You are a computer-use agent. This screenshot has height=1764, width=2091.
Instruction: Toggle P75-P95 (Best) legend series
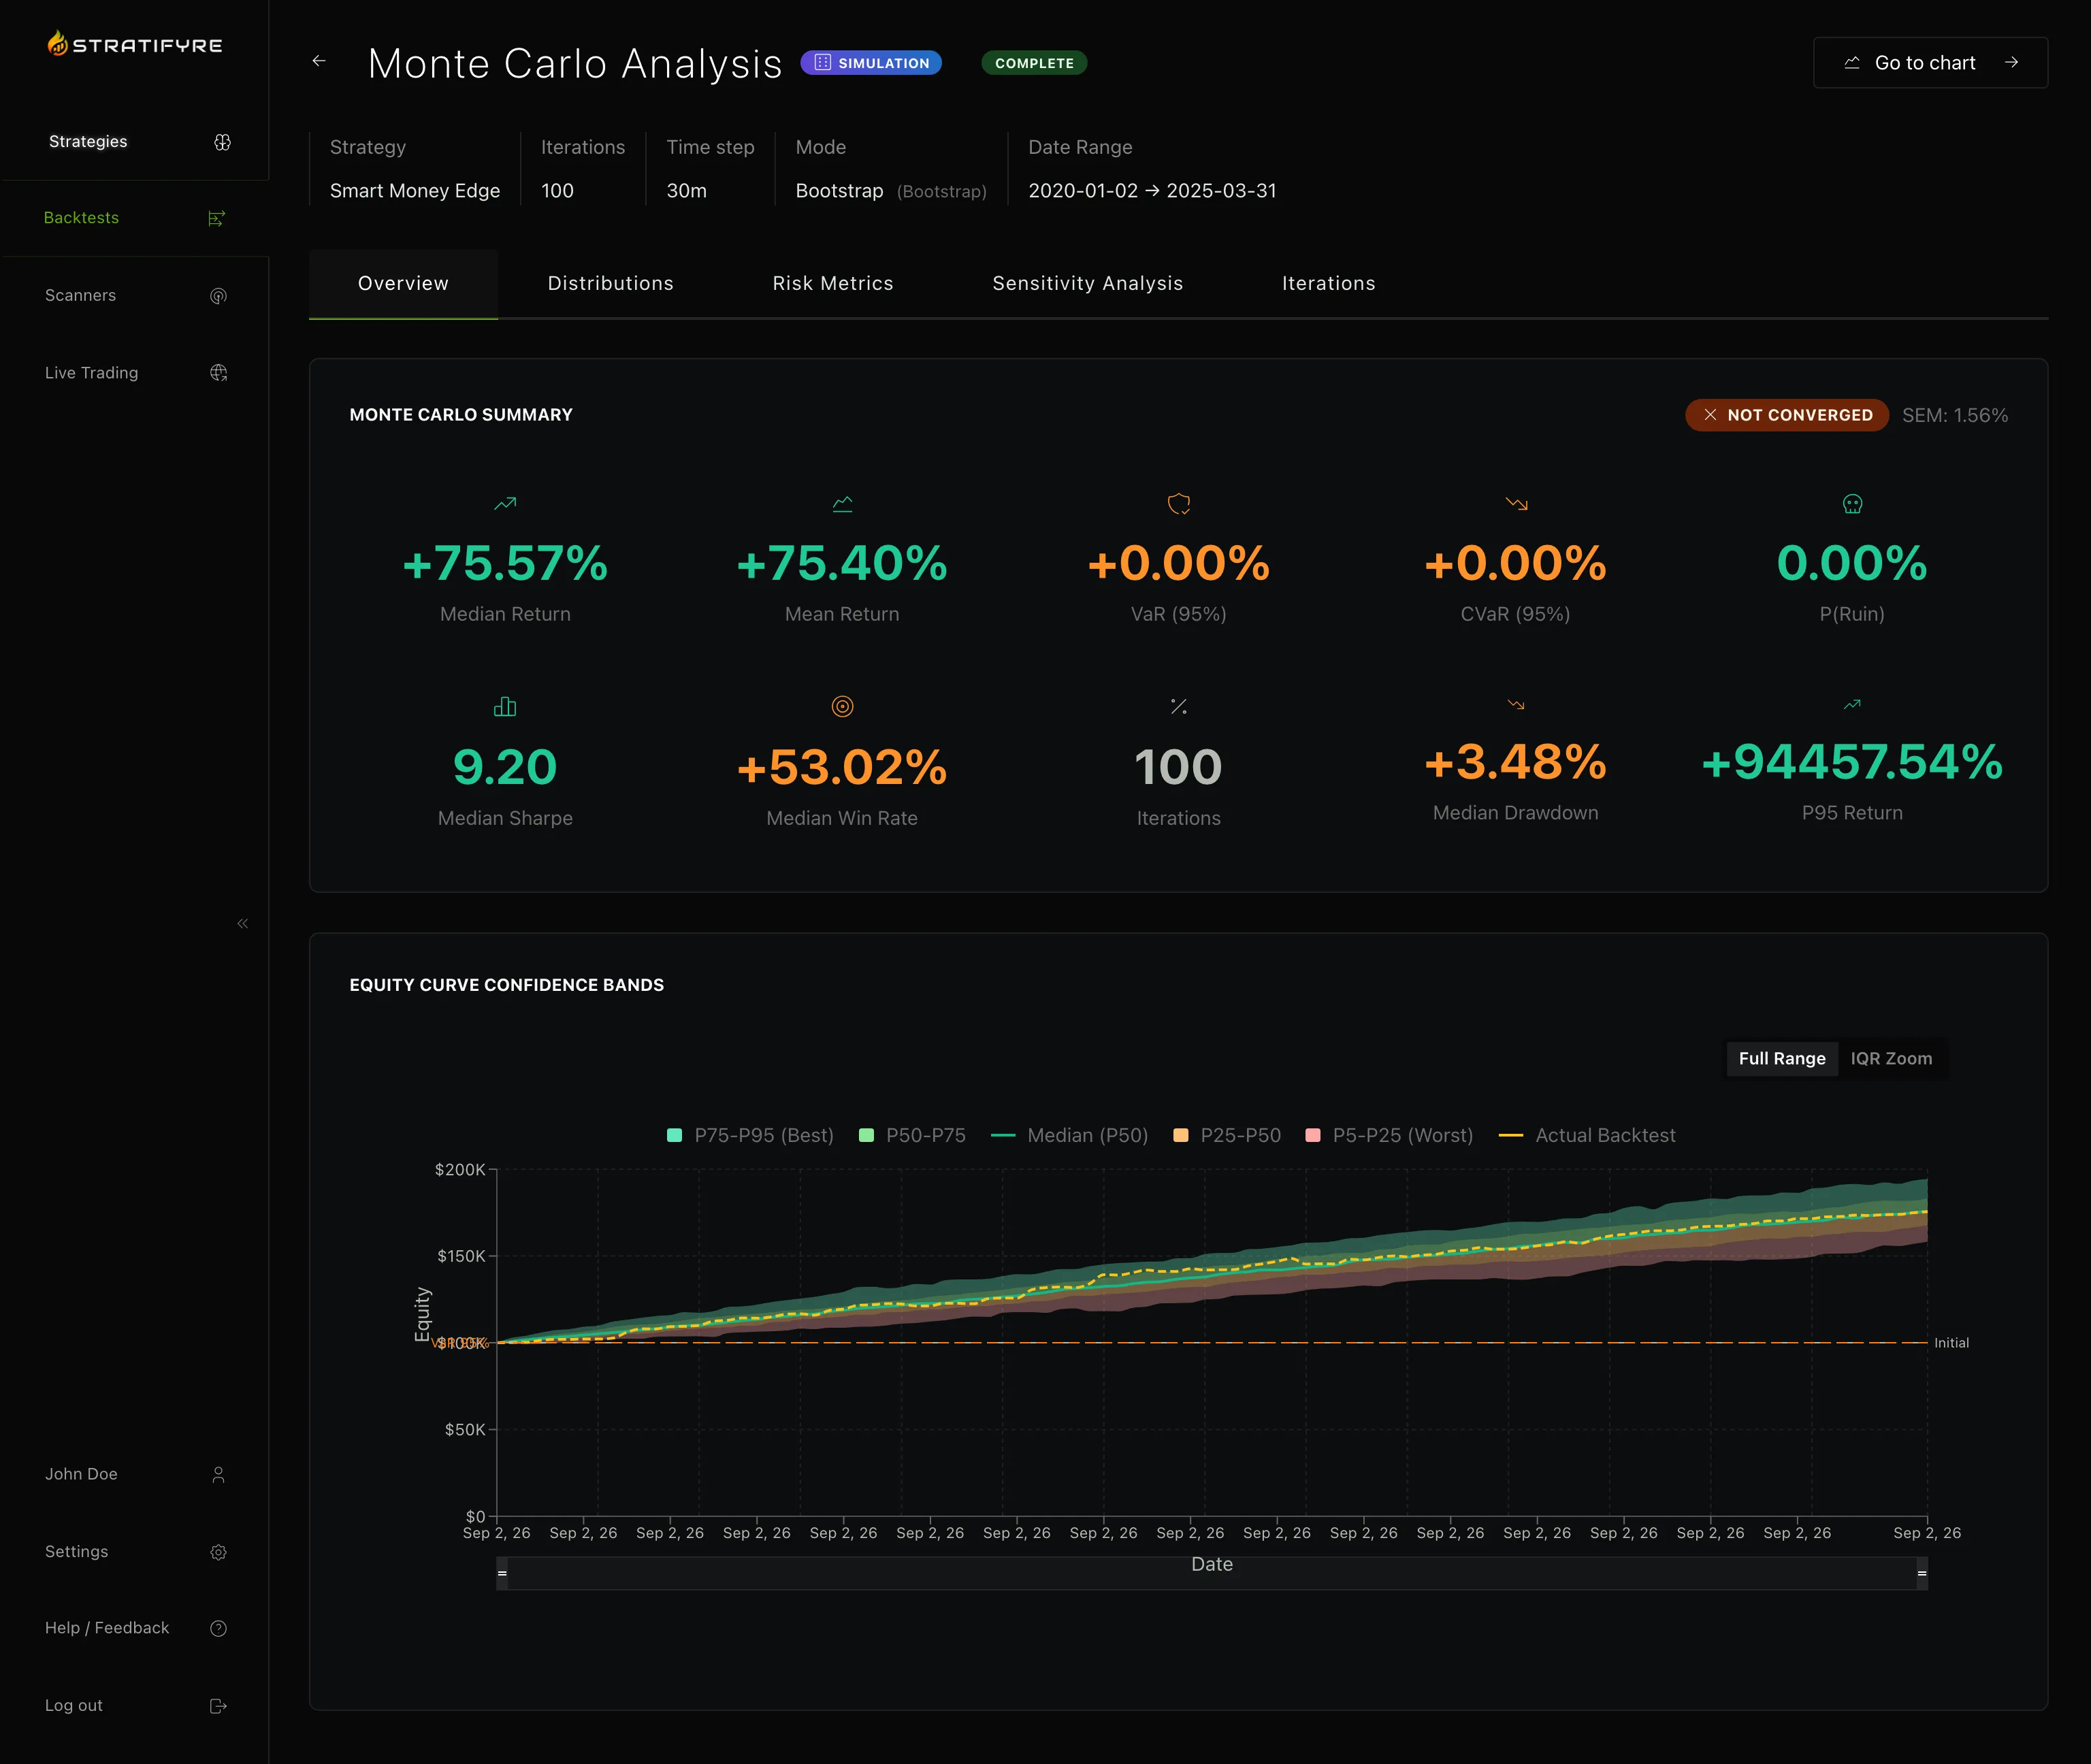[750, 1135]
